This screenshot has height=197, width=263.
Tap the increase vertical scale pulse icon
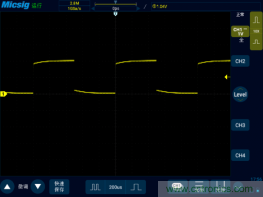point(256,20)
